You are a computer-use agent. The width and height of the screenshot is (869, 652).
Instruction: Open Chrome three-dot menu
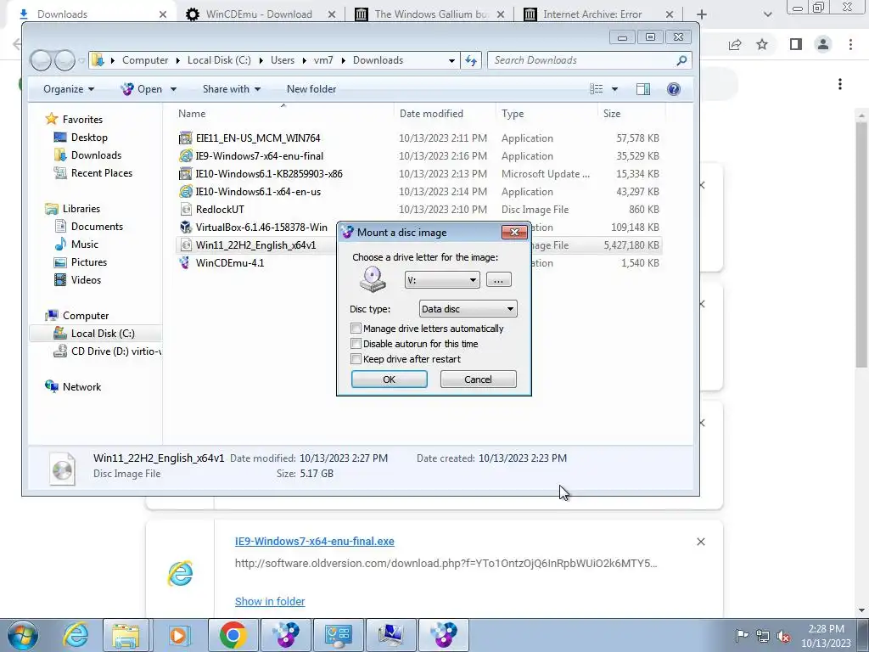click(x=850, y=44)
